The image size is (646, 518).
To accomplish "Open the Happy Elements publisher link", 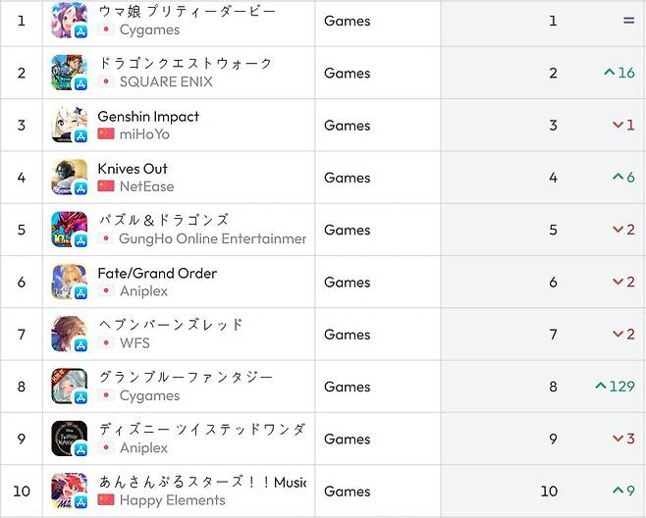I will 172,500.
